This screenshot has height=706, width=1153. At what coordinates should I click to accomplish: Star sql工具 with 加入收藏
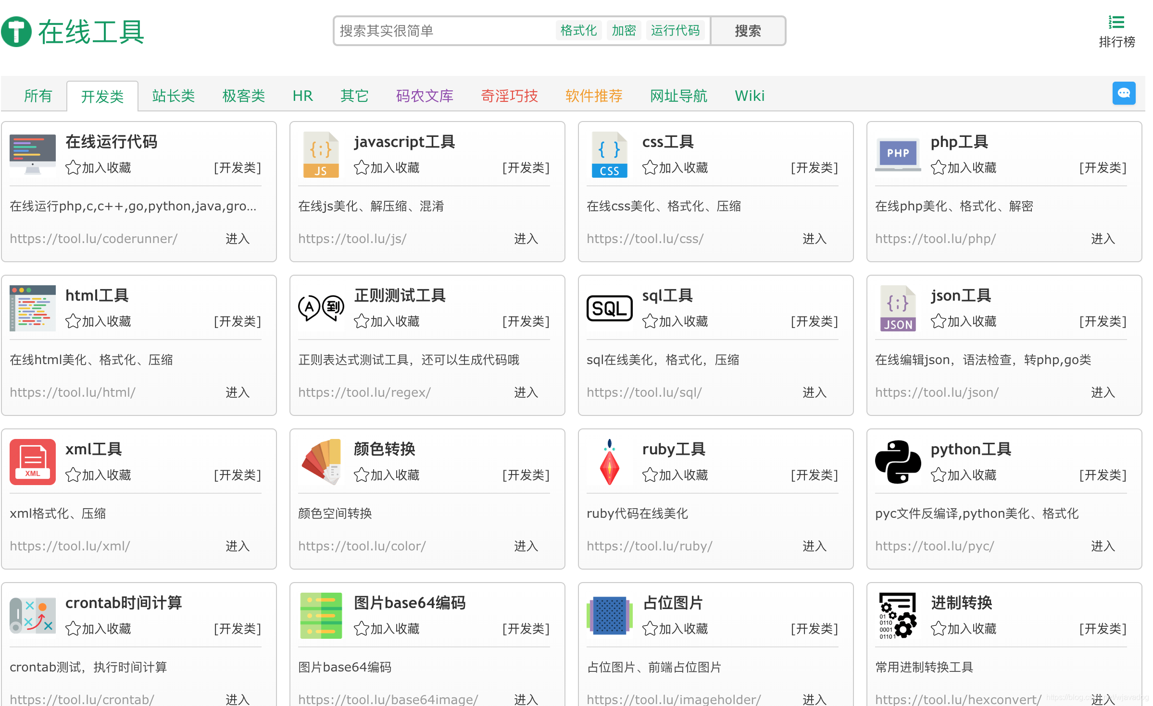pos(676,321)
